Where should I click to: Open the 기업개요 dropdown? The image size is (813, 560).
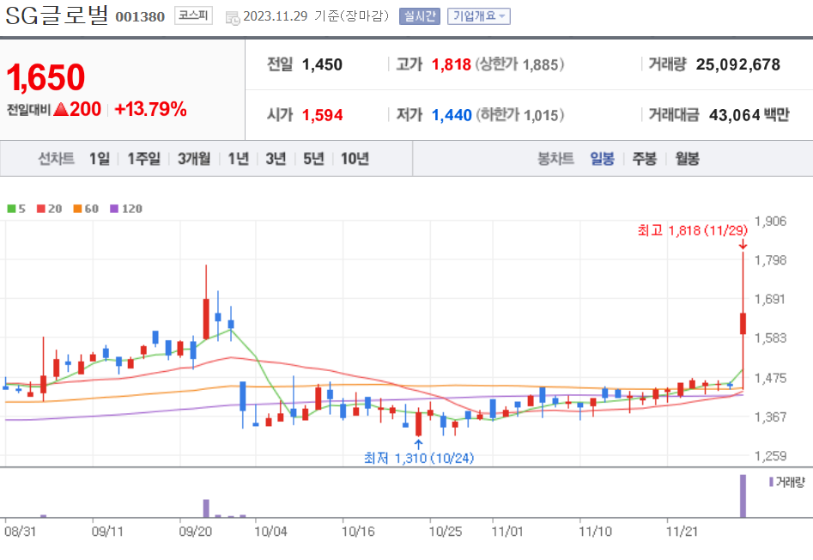(x=478, y=16)
